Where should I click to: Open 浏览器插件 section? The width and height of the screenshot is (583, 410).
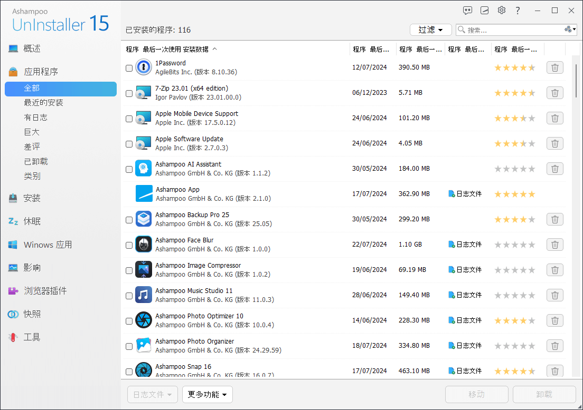click(x=37, y=291)
